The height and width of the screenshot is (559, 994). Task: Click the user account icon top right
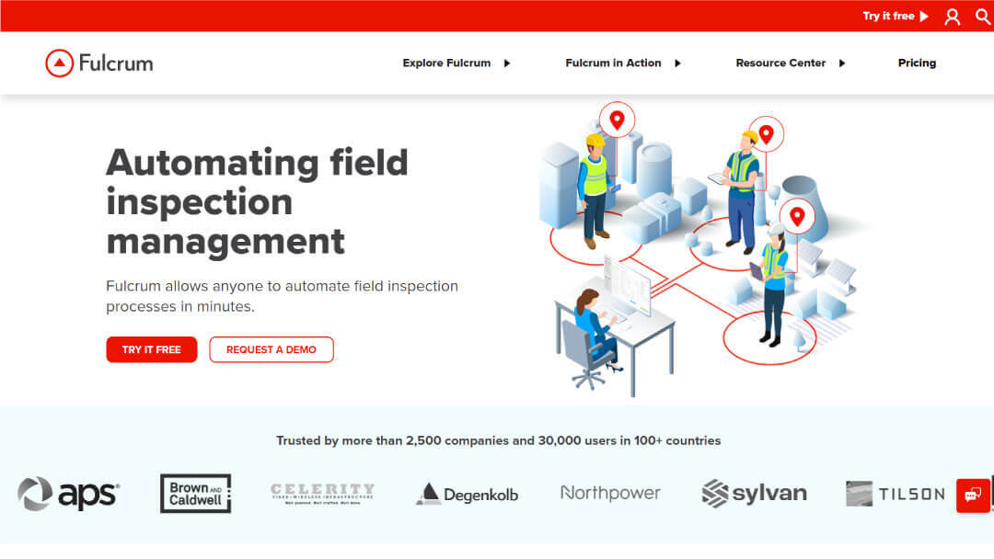pyautogui.click(x=952, y=16)
